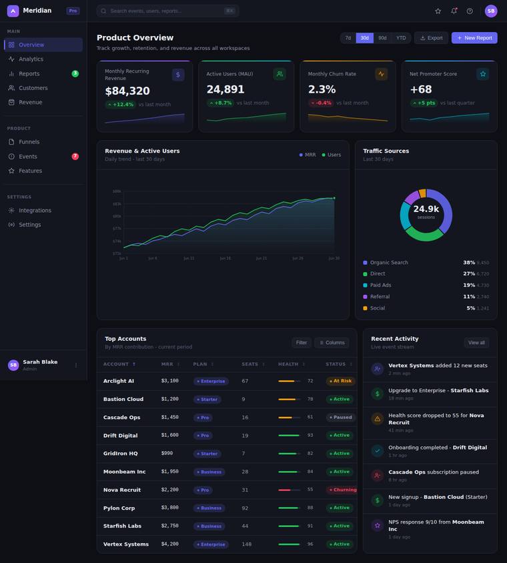This screenshot has width=507, height=563.
Task: Open Funnels in Product section
Action: pos(43,142)
